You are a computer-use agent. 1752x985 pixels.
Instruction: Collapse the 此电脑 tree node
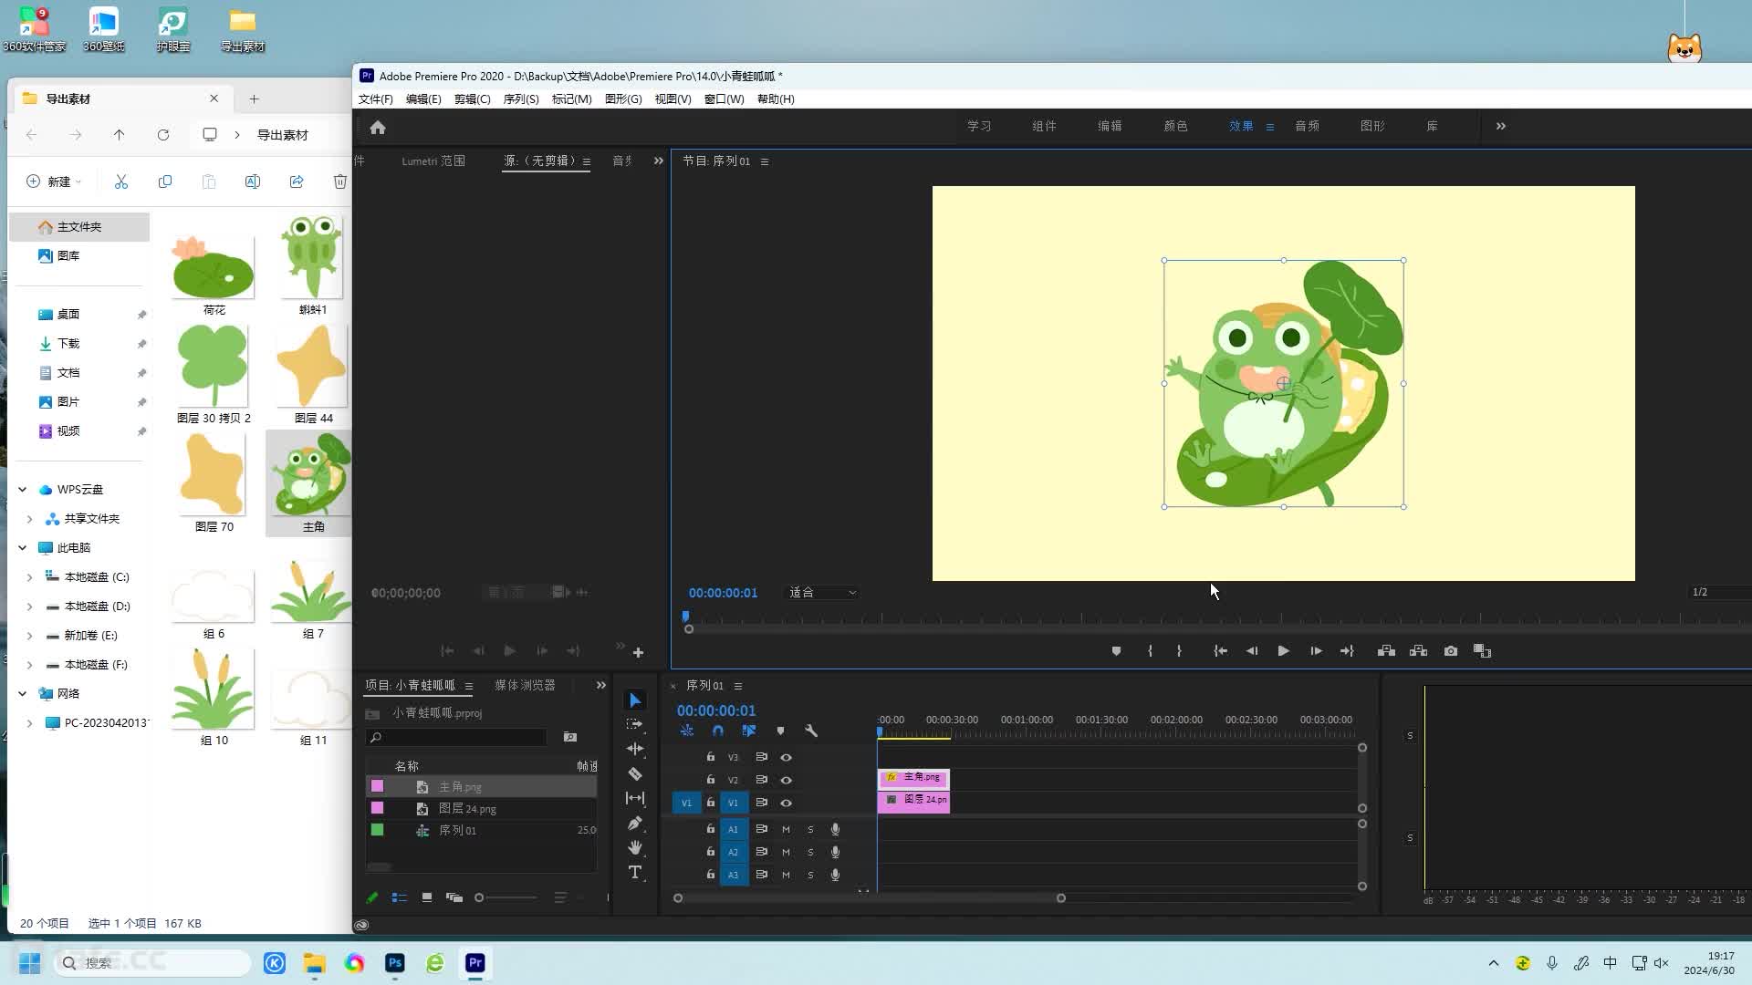tap(23, 548)
